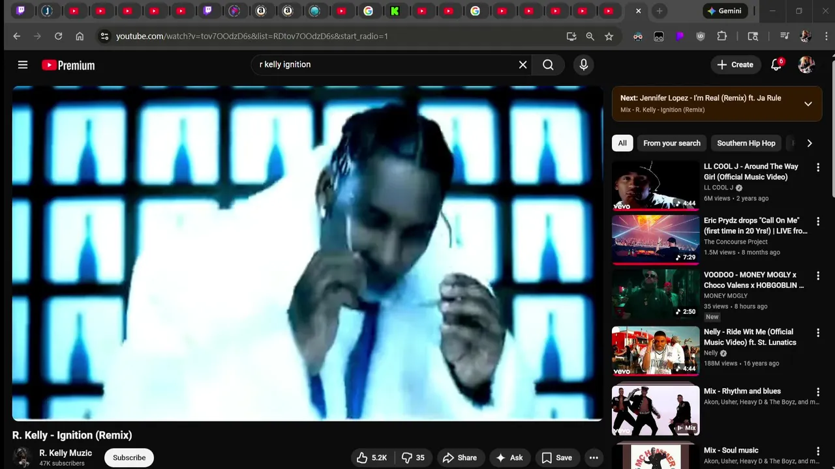The image size is (835, 469).
Task: Click Mix - Rhythm and blues thumbnail
Action: point(655,411)
